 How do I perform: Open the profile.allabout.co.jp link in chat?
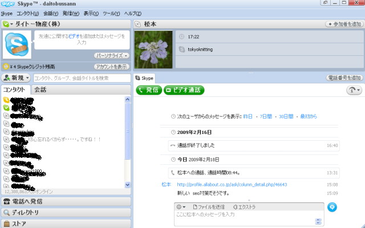point(232,185)
